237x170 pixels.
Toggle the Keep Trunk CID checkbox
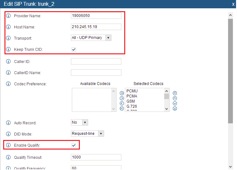(74, 50)
